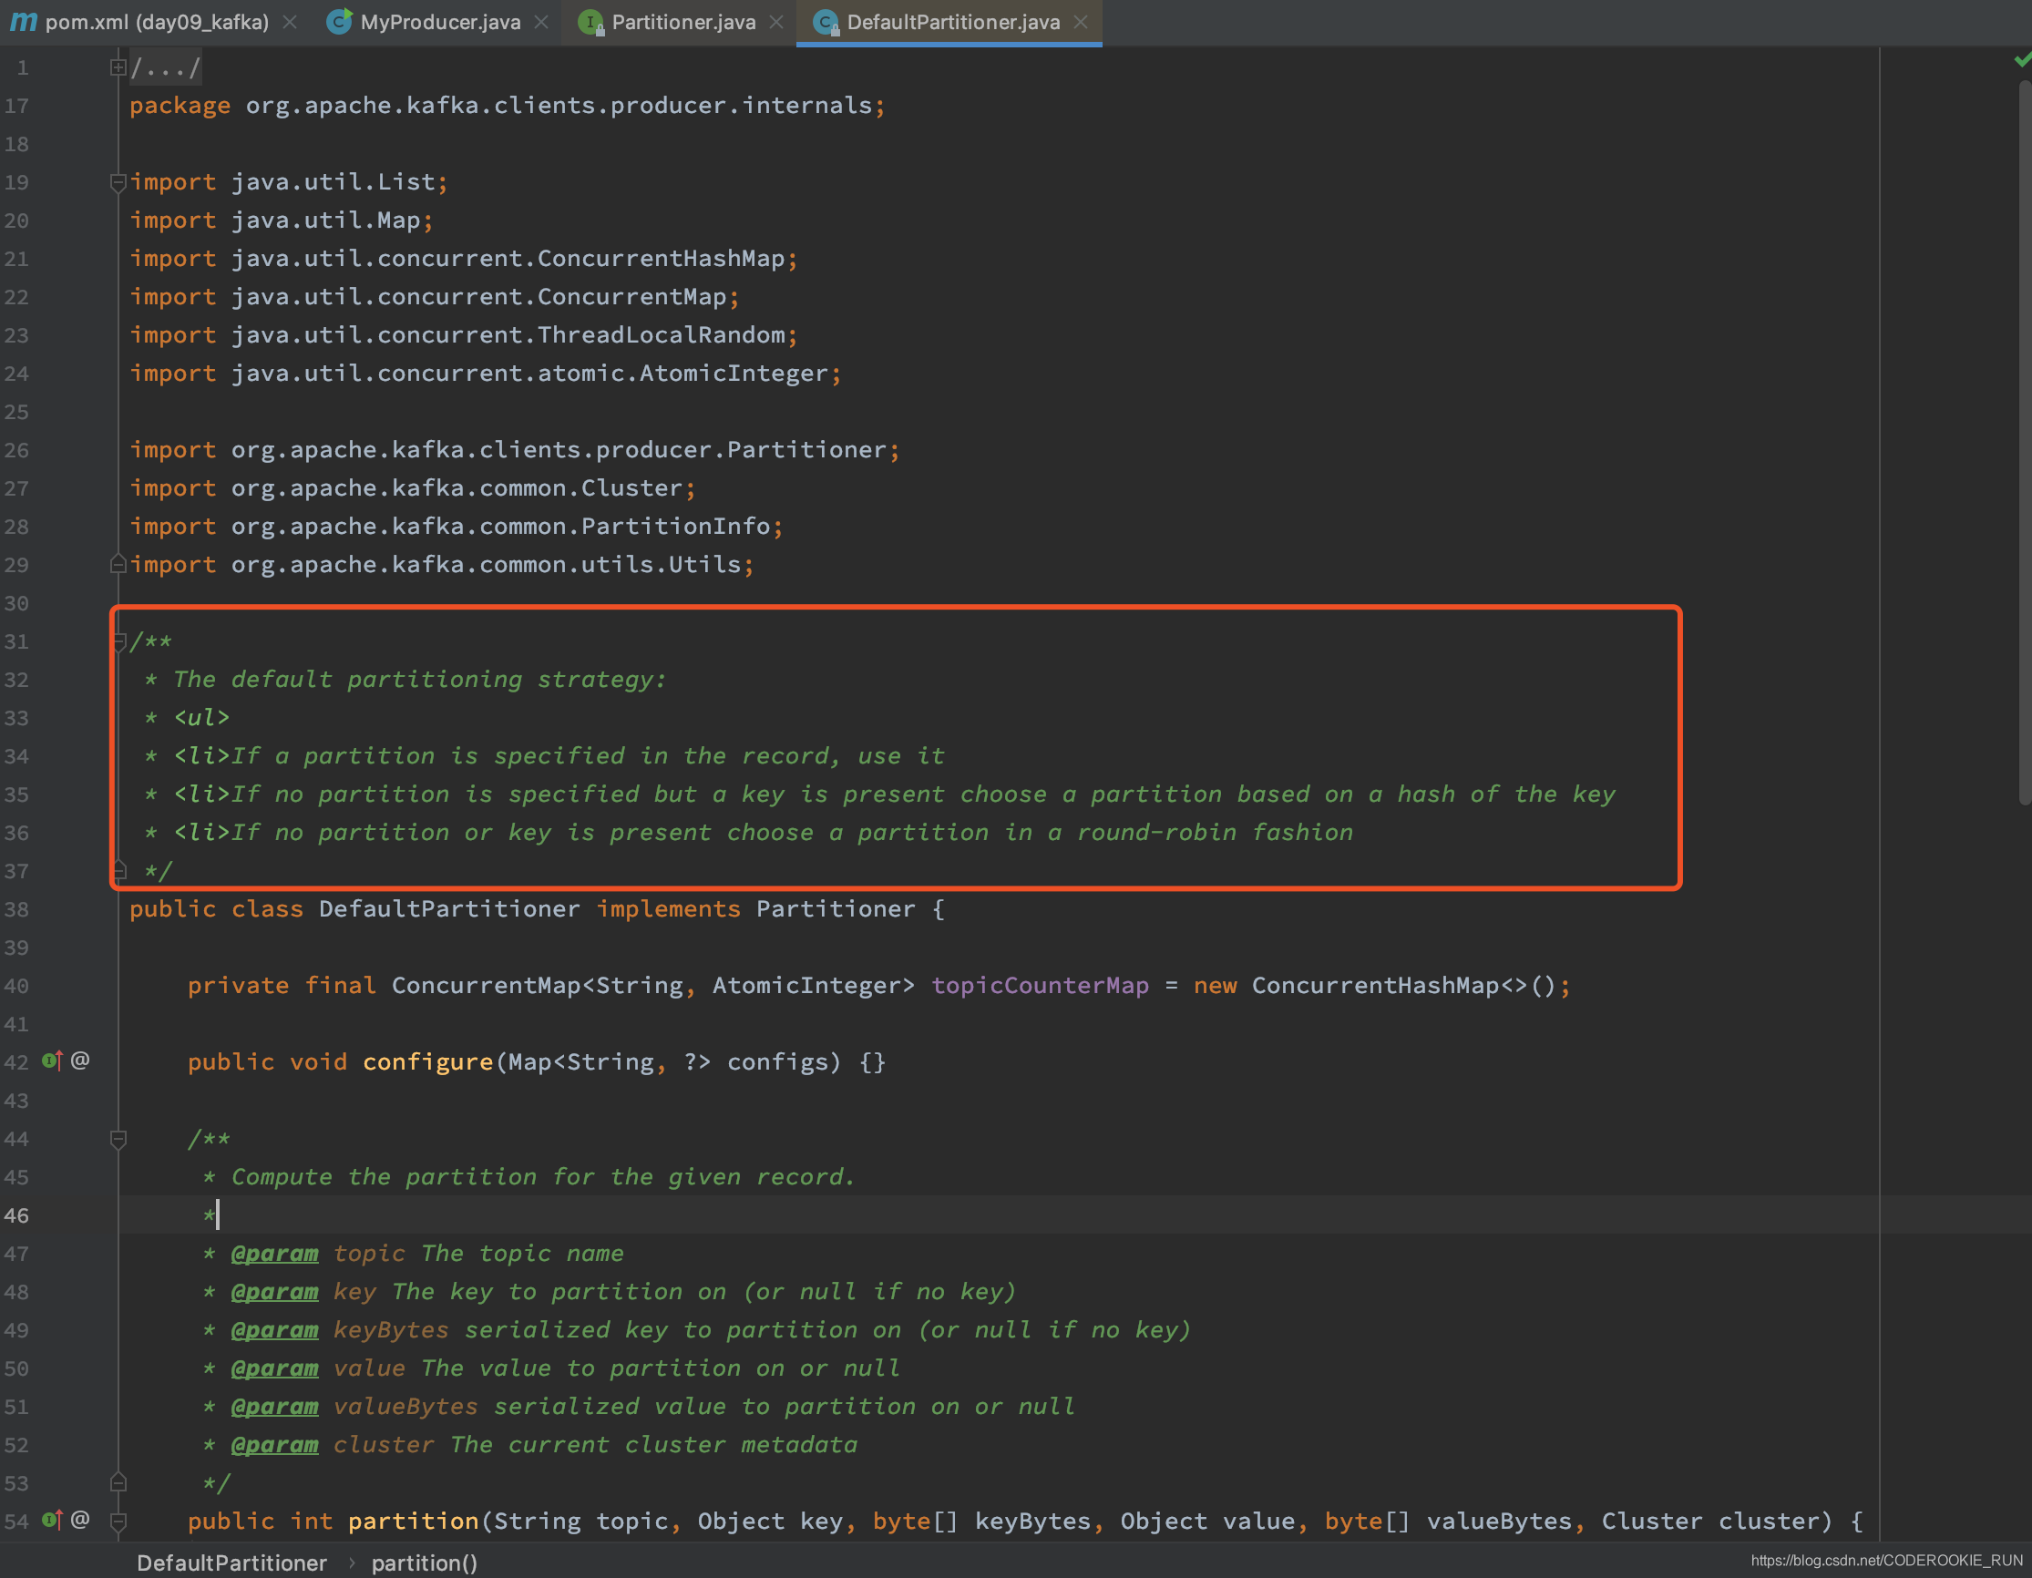
Task: Click the @ annotation gutter icon on line 42
Action: [x=81, y=1061]
